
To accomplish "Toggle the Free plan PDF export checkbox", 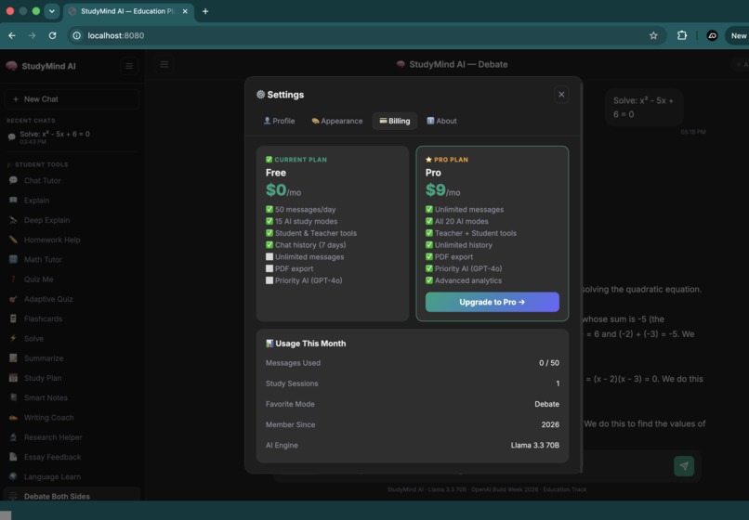I will tap(269, 268).
